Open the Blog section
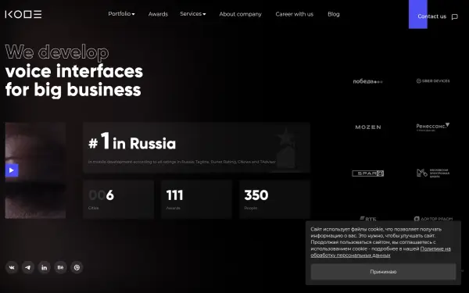 pos(334,14)
